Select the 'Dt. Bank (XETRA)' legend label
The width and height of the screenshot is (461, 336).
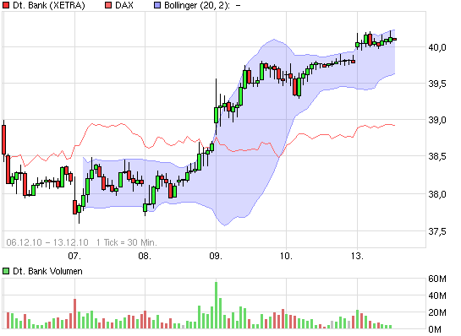(x=48, y=5)
